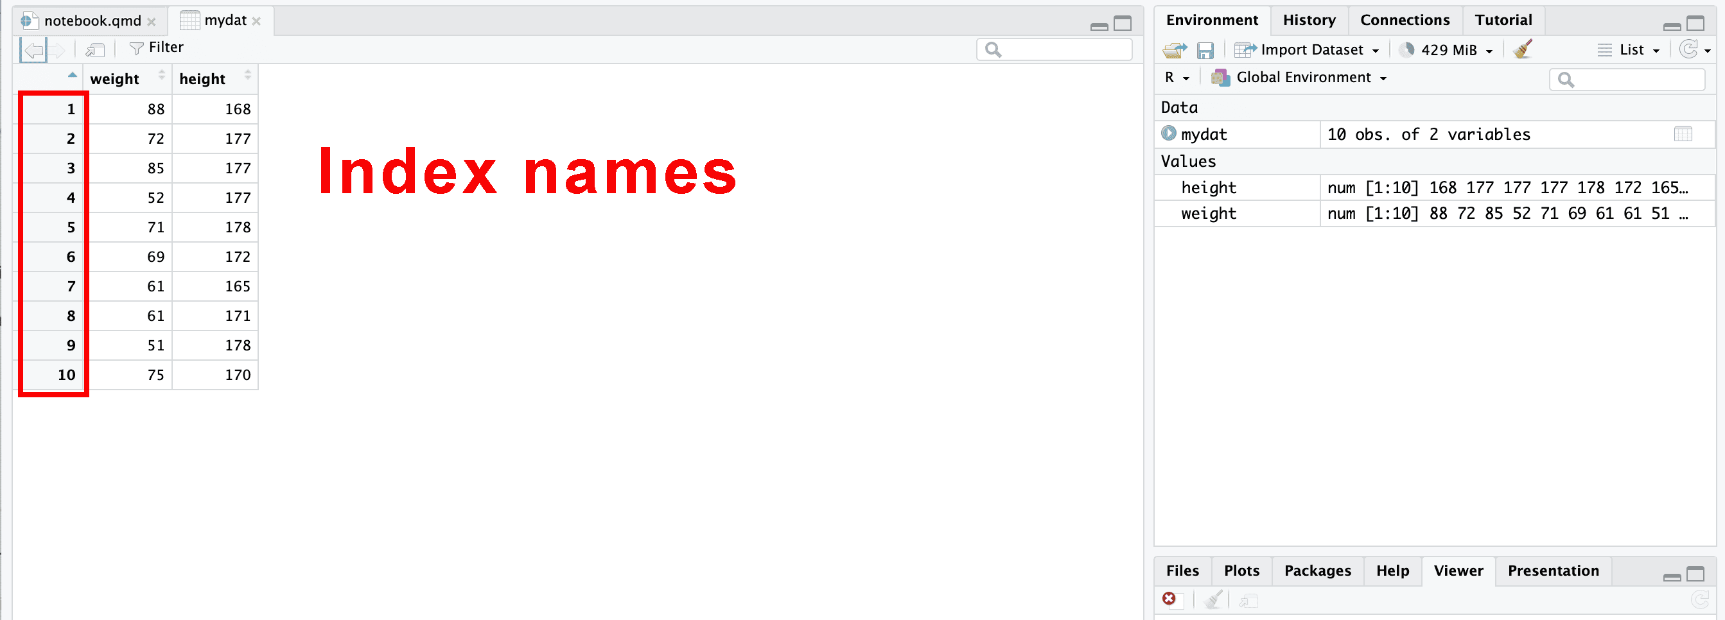Open mydat table view grid icon
1725x620 pixels.
point(1682,134)
